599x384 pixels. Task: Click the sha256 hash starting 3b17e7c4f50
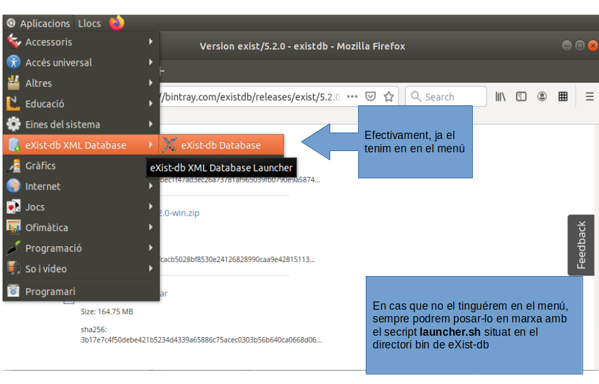coord(202,340)
